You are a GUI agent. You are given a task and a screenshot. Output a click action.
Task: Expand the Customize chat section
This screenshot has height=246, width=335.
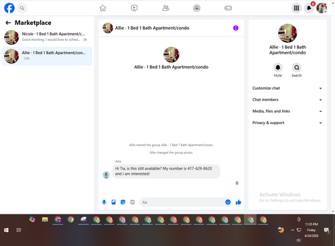(287, 88)
